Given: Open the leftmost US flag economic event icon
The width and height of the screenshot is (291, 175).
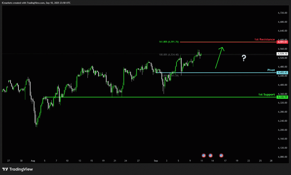Looking at the screenshot, I should [x=203, y=155].
